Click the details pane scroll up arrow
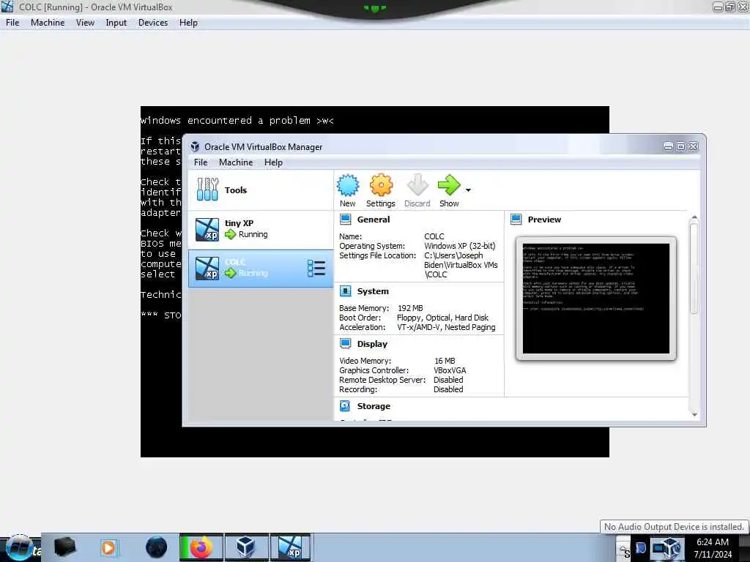This screenshot has height=562, width=750. pos(694,218)
